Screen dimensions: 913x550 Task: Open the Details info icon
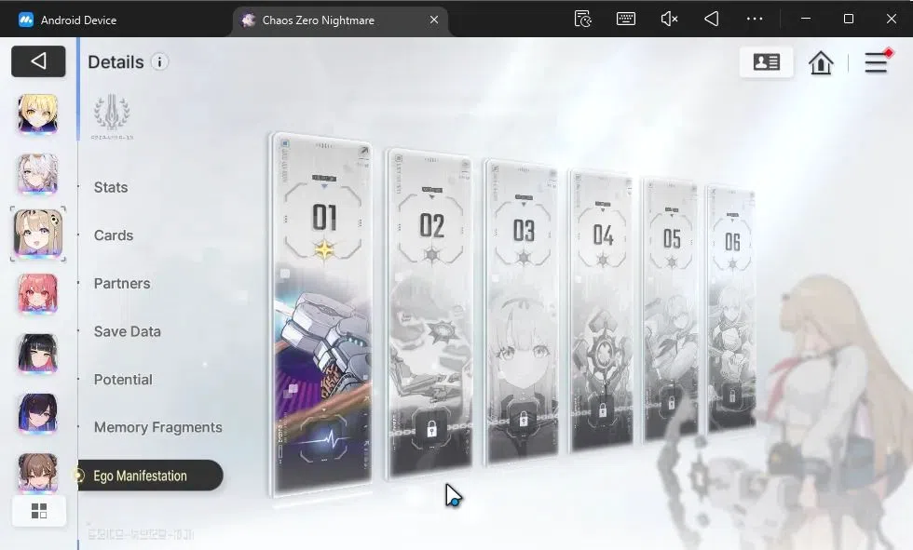pos(159,61)
